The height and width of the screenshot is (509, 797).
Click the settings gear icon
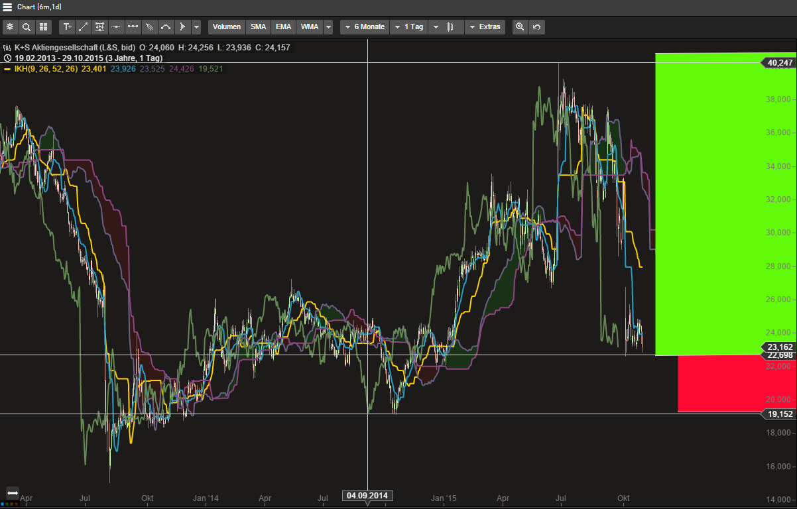pos(10,27)
